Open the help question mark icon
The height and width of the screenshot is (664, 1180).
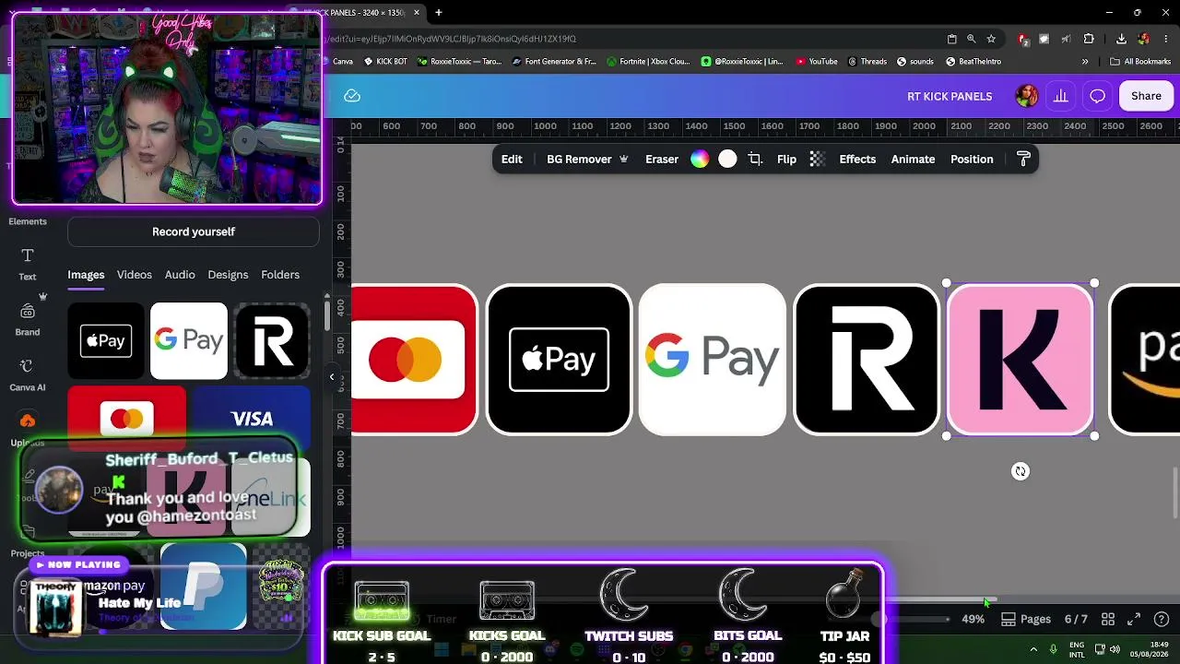pos(1162,619)
